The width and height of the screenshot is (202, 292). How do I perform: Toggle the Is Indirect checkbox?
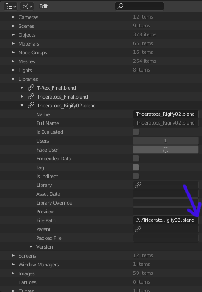pos(136,176)
